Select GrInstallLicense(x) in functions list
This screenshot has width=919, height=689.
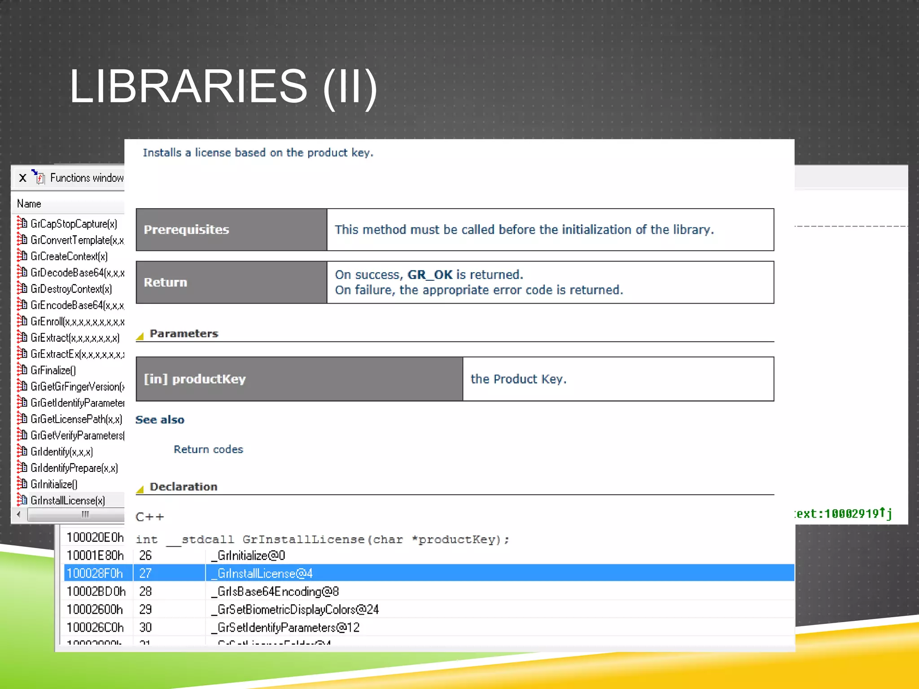click(68, 500)
